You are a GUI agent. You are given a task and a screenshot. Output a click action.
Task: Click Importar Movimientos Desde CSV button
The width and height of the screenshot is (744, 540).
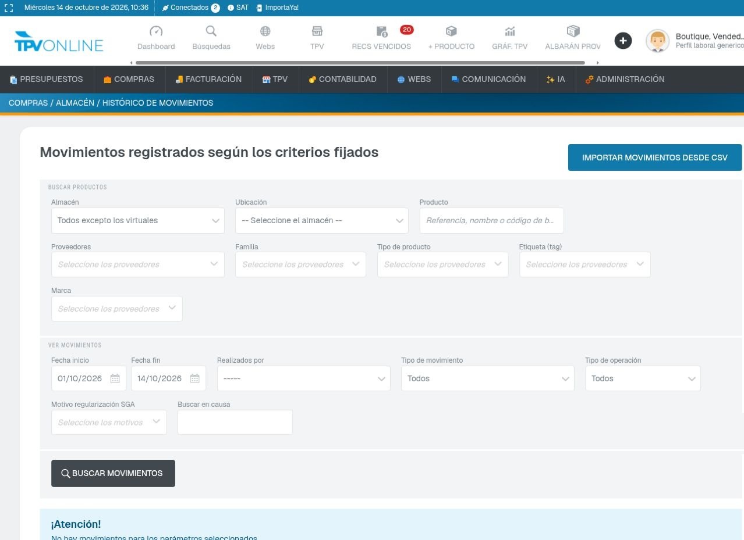pos(655,158)
